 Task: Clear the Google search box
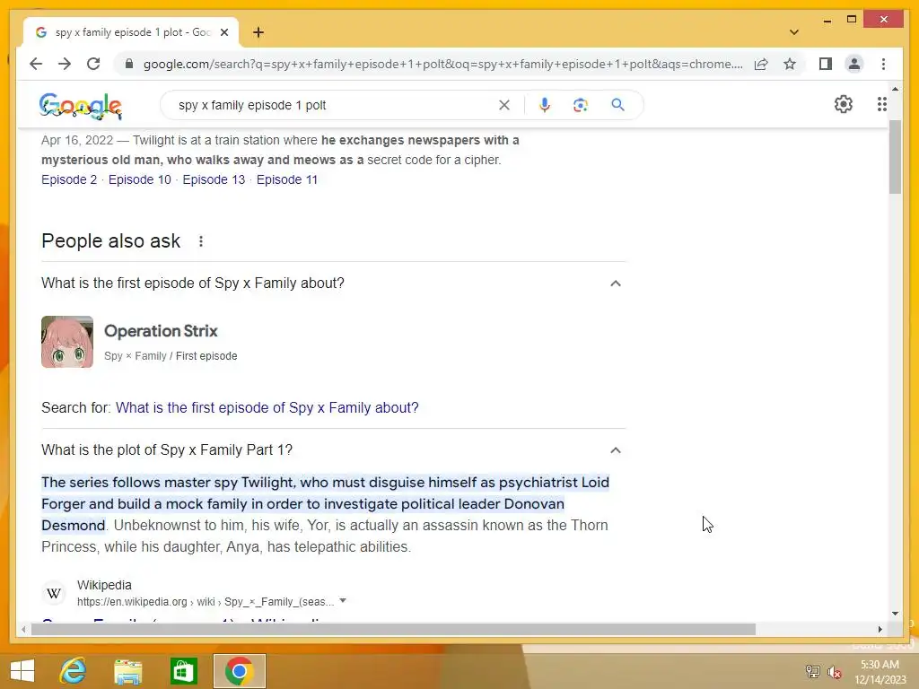[504, 105]
